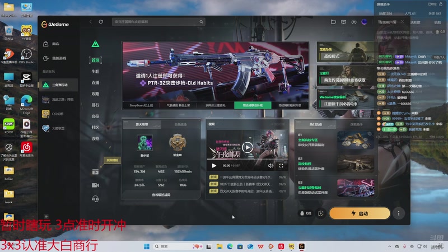Mute the video volume icon
This screenshot has width=448, height=252.
[270, 166]
